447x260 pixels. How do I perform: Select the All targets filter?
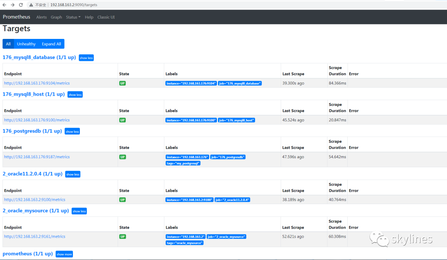pyautogui.click(x=8, y=44)
